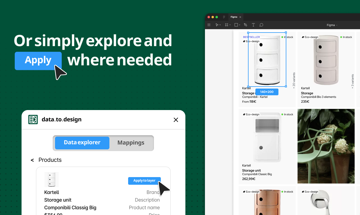This screenshot has height=215, width=360.
Task: Switch to the Data explorer tab
Action: click(82, 143)
